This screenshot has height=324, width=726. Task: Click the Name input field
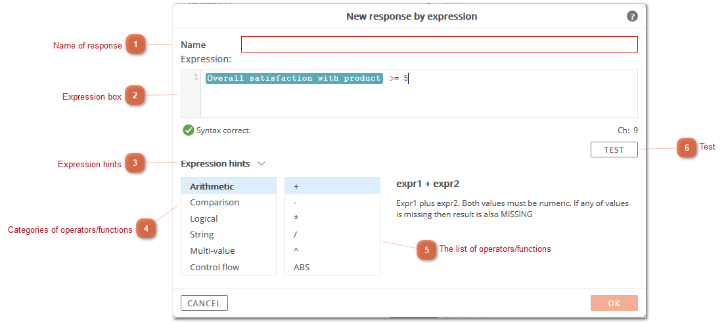[x=440, y=45]
